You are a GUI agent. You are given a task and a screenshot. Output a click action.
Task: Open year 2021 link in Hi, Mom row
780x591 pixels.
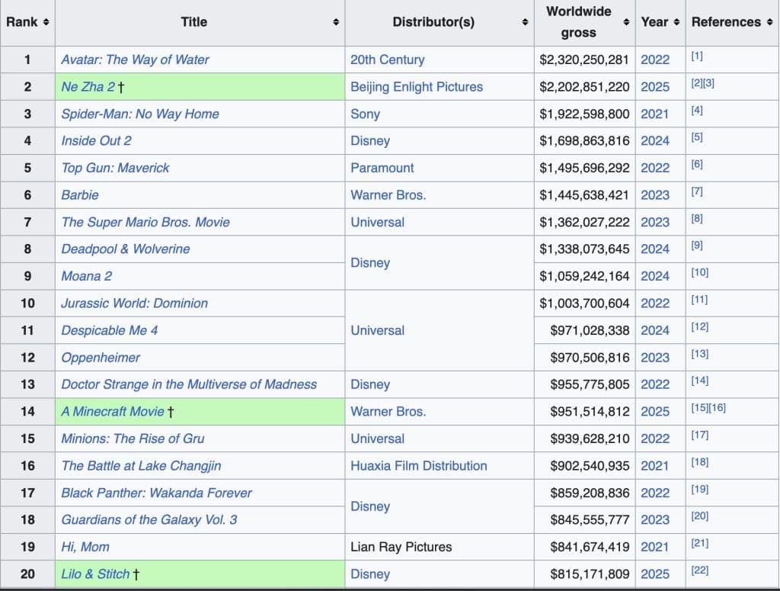(654, 548)
